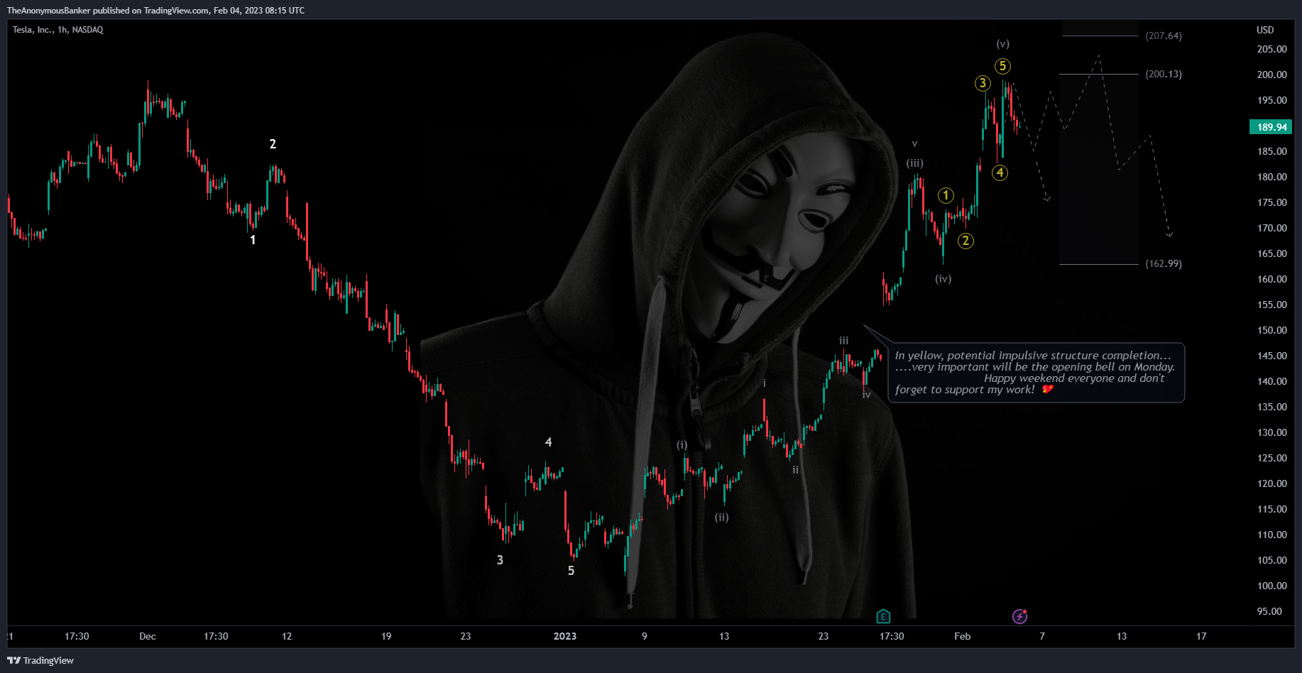The width and height of the screenshot is (1302, 673).
Task: Select the white wave 5 label
Action: point(571,571)
